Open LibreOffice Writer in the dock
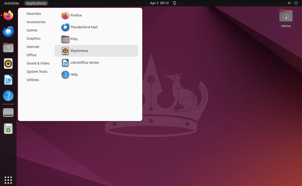 8,80
